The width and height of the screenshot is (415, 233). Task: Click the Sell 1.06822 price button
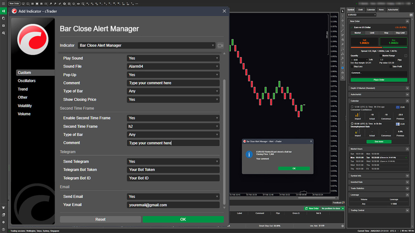[x=365, y=42]
